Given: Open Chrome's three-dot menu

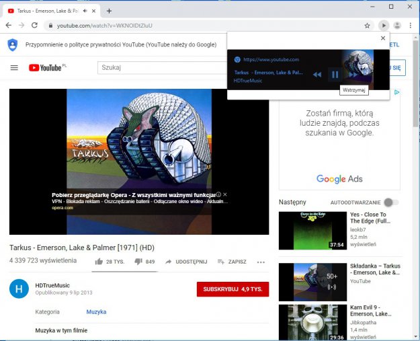Looking at the screenshot, I should click(411, 26).
